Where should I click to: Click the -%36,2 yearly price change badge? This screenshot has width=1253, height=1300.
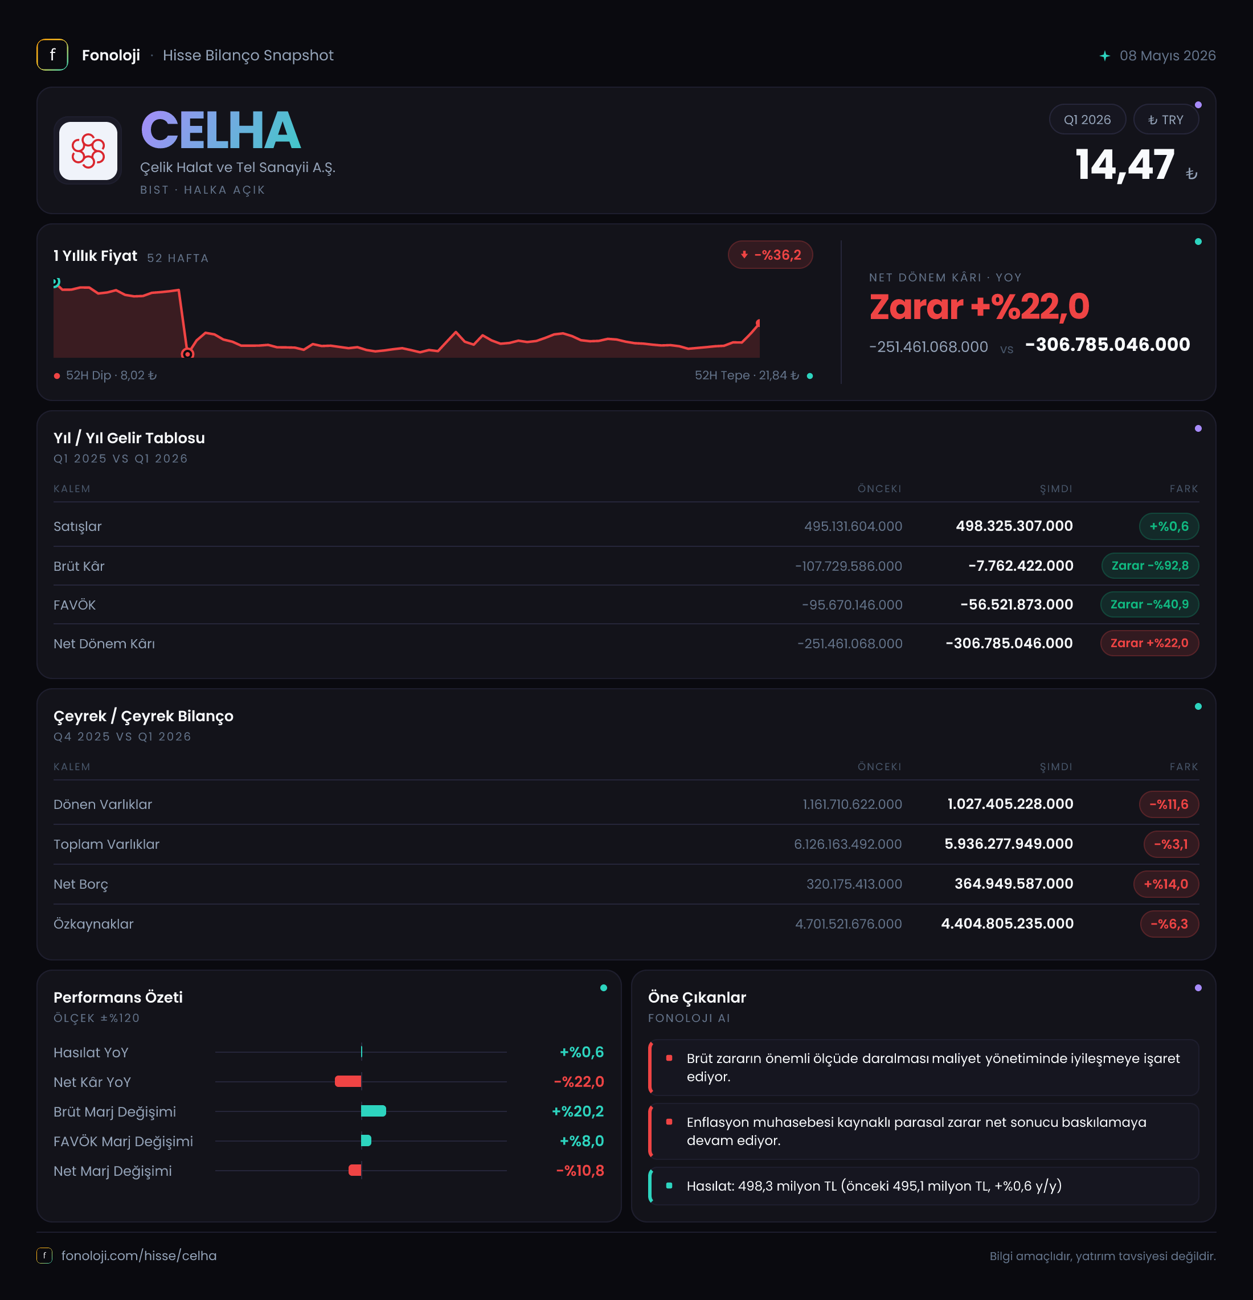pyautogui.click(x=771, y=255)
